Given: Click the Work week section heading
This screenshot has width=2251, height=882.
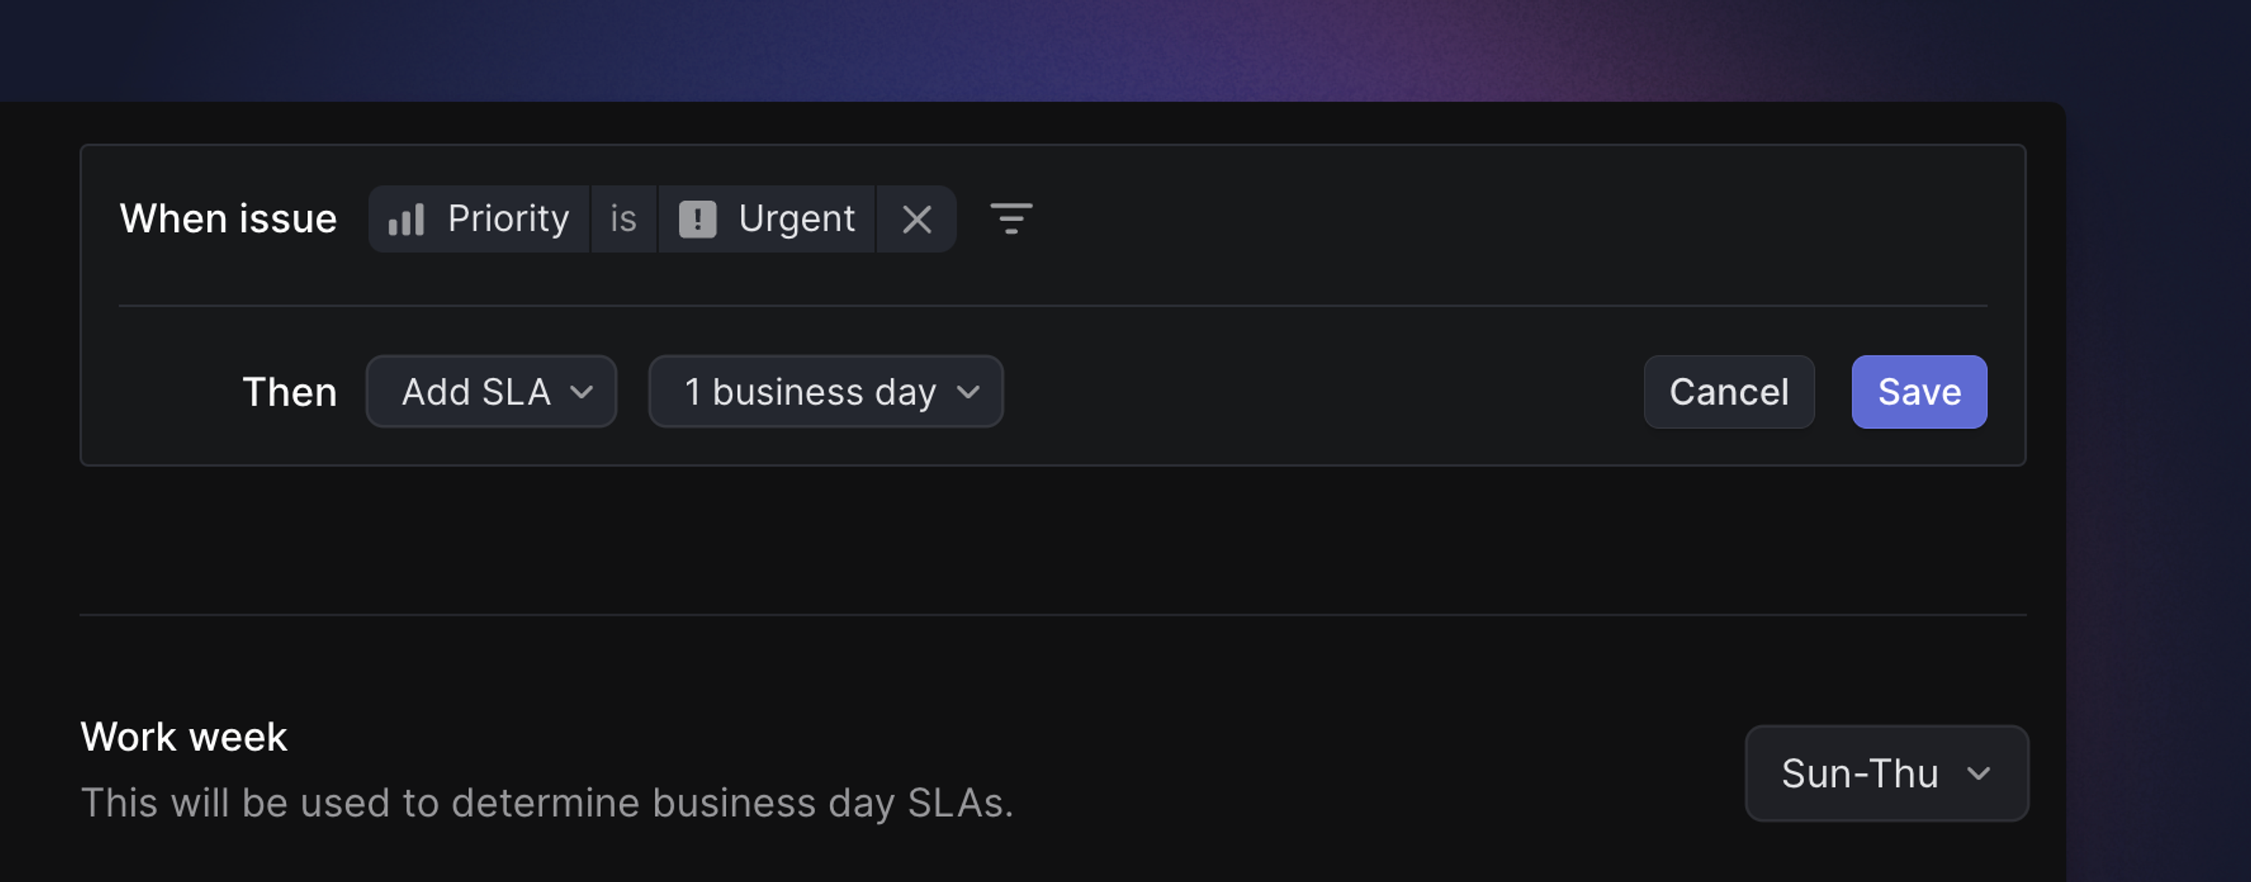Looking at the screenshot, I should (183, 736).
